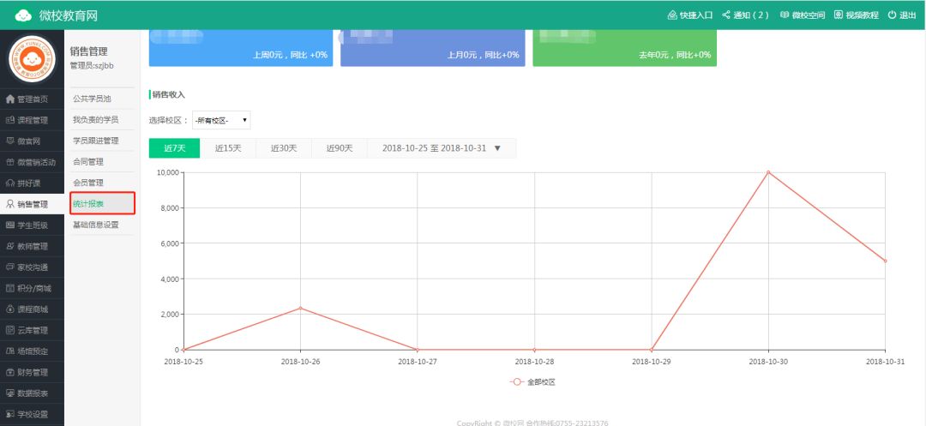Open 拼好课 in sidebar

tap(32, 183)
